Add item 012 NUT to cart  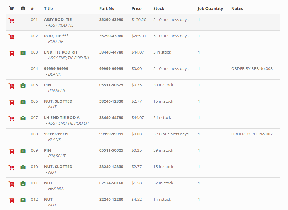[x=11, y=200]
